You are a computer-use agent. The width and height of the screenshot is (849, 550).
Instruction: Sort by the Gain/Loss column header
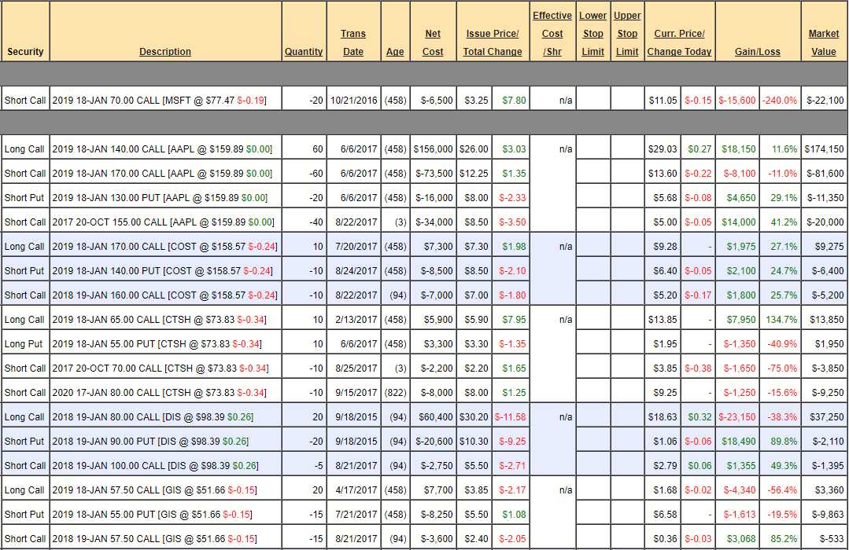758,52
